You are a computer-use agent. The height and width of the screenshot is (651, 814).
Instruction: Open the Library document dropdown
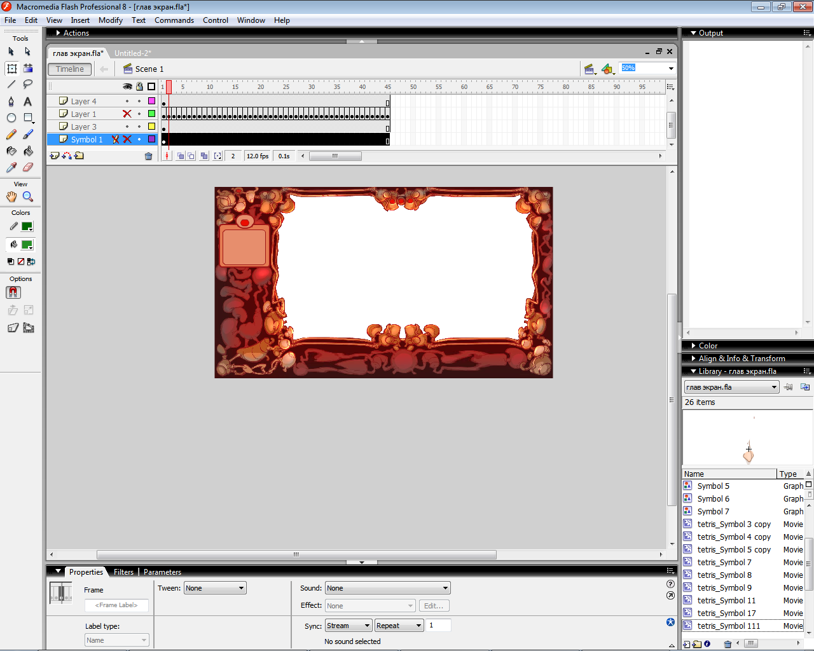click(731, 387)
